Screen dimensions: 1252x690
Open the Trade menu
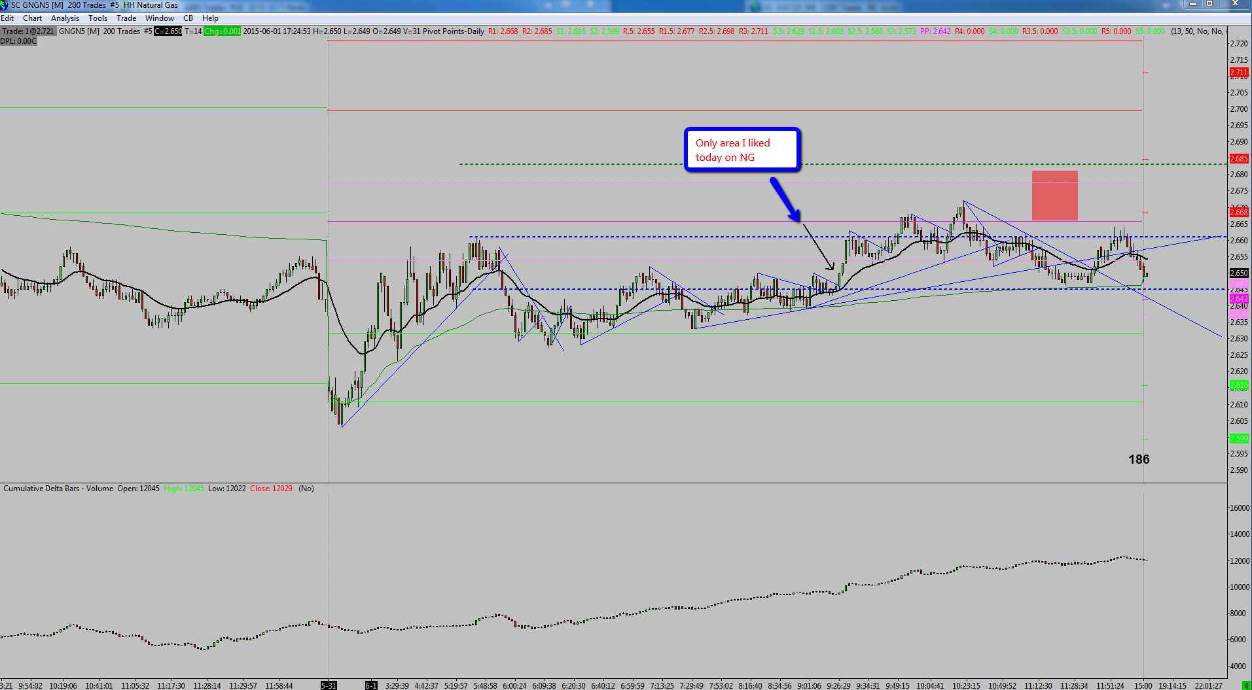click(x=126, y=18)
